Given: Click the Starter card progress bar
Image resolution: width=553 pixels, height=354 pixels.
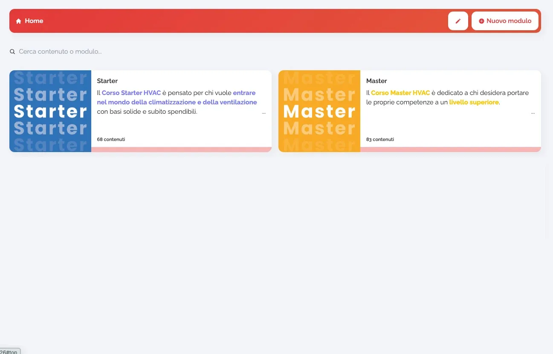Looking at the screenshot, I should [x=181, y=150].
